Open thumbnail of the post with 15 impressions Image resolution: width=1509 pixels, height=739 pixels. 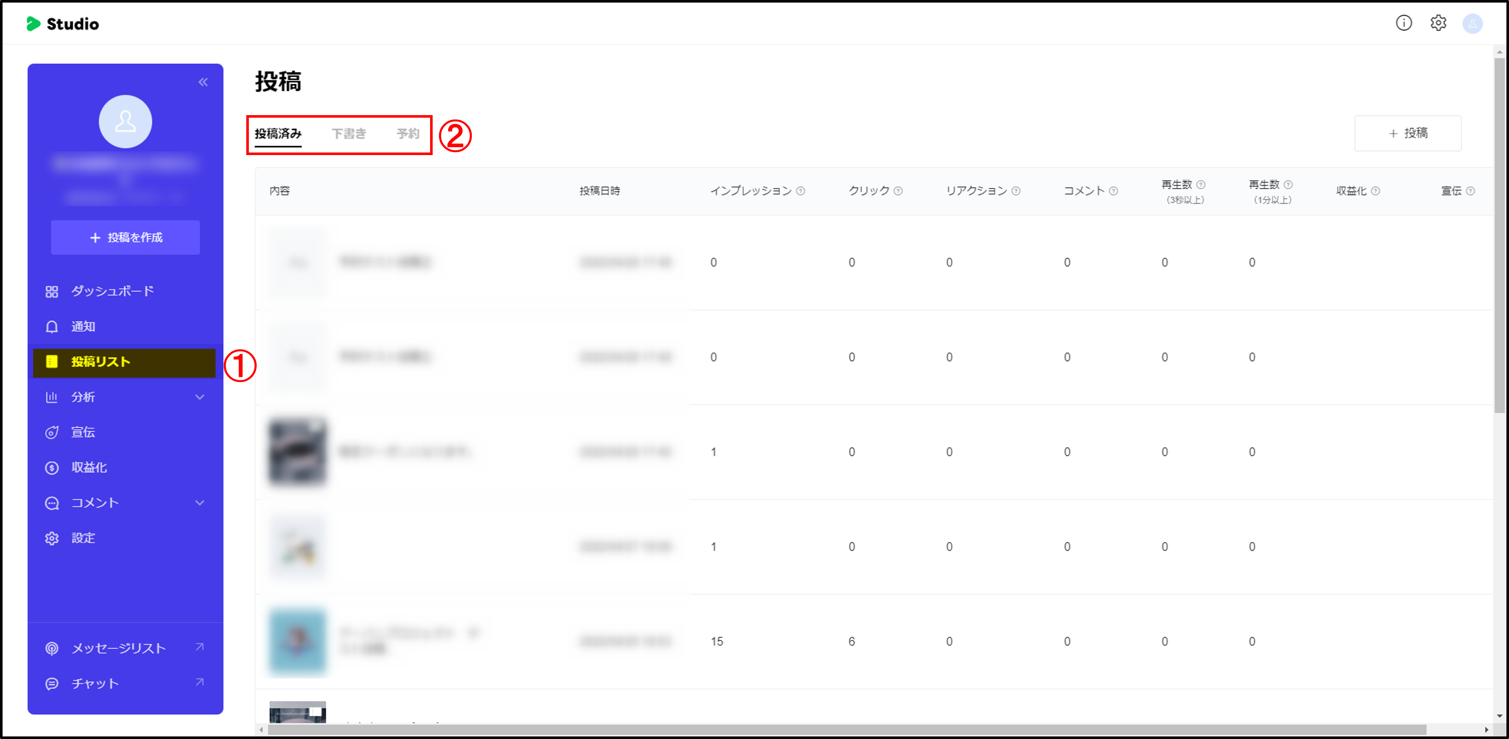coord(297,642)
